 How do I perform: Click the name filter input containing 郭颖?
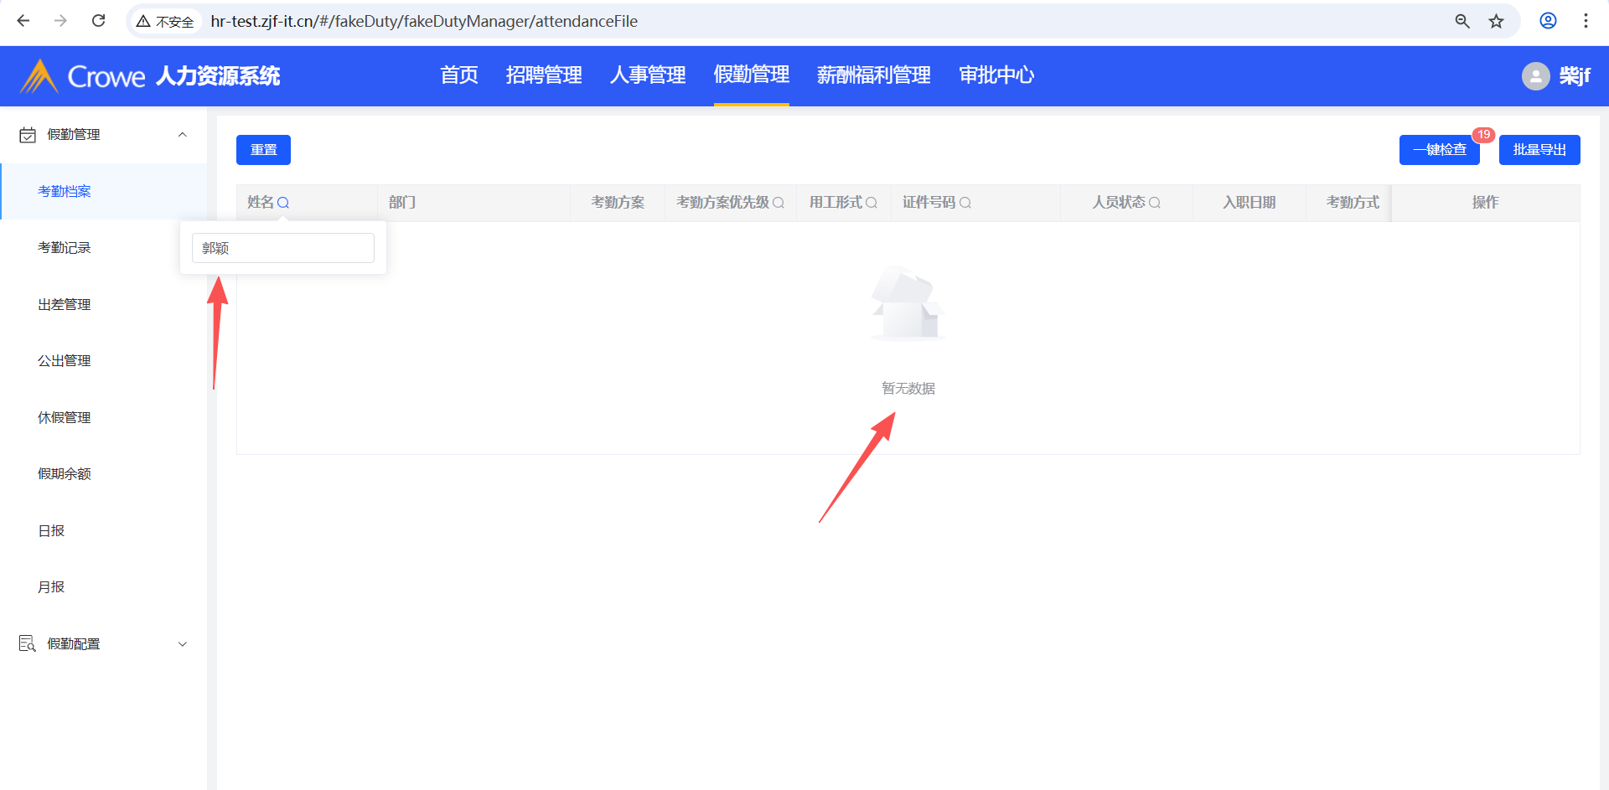(x=283, y=248)
